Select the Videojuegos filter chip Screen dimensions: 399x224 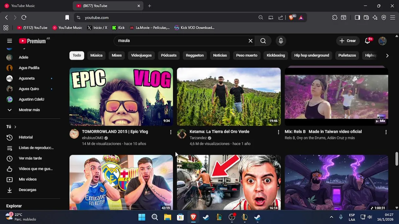(x=141, y=55)
